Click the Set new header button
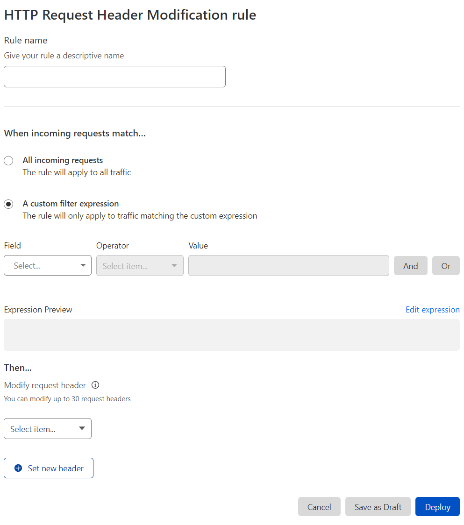The height and width of the screenshot is (525, 464). coord(48,468)
